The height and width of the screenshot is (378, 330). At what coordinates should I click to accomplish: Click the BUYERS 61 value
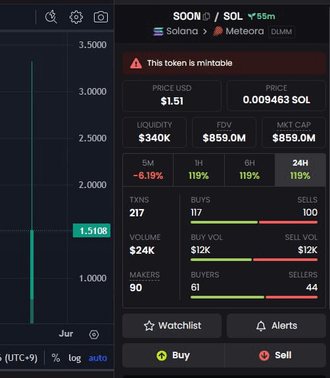(195, 287)
